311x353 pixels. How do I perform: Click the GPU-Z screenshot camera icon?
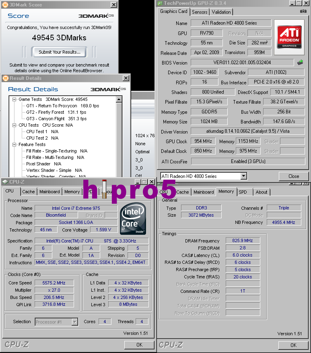303,11
